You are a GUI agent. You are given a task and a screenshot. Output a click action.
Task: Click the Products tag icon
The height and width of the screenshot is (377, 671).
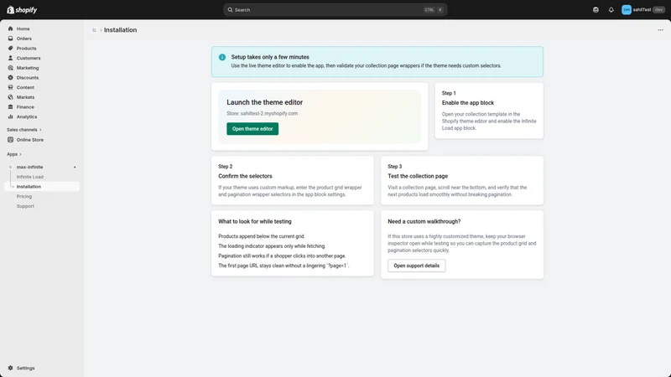[x=10, y=49]
